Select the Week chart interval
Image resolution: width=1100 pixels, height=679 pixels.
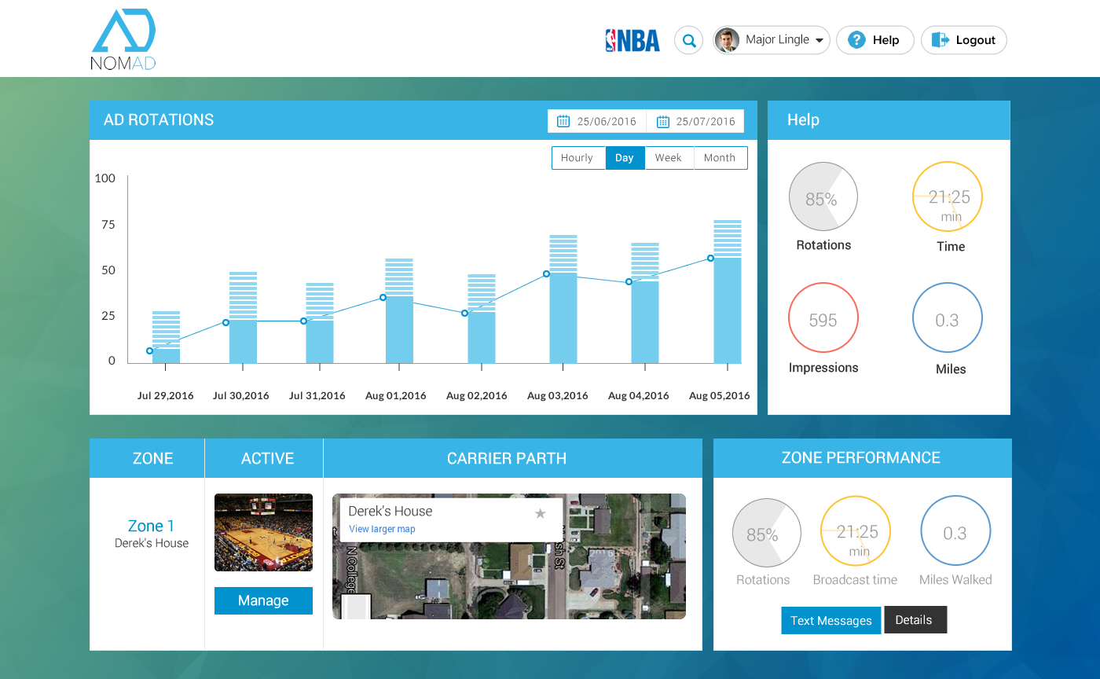pos(668,158)
